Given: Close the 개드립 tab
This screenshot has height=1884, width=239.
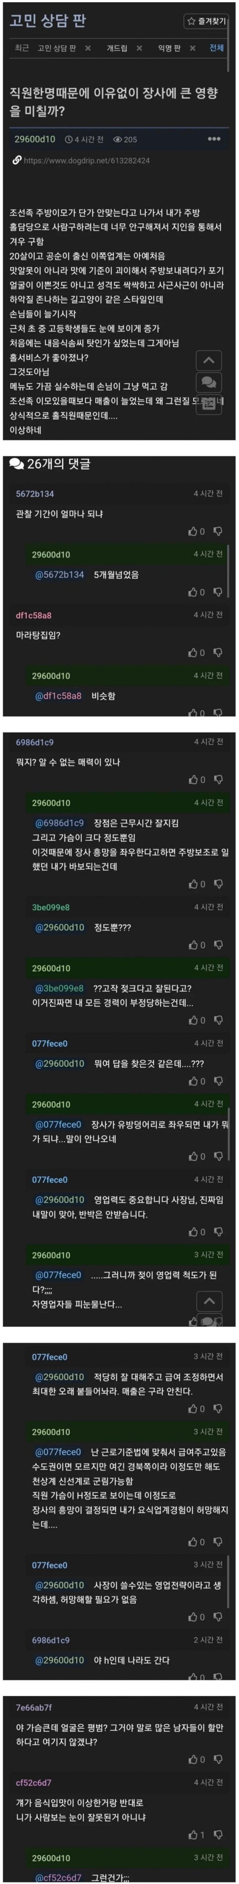Looking at the screenshot, I should (140, 48).
